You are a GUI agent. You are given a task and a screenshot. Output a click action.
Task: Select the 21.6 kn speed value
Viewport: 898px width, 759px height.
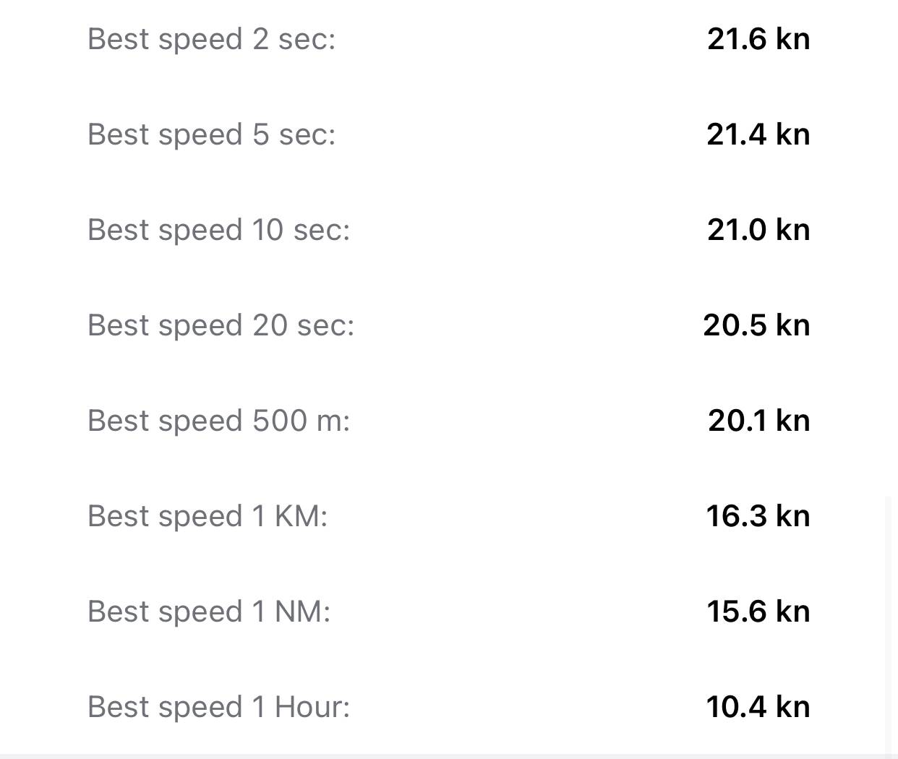click(758, 39)
